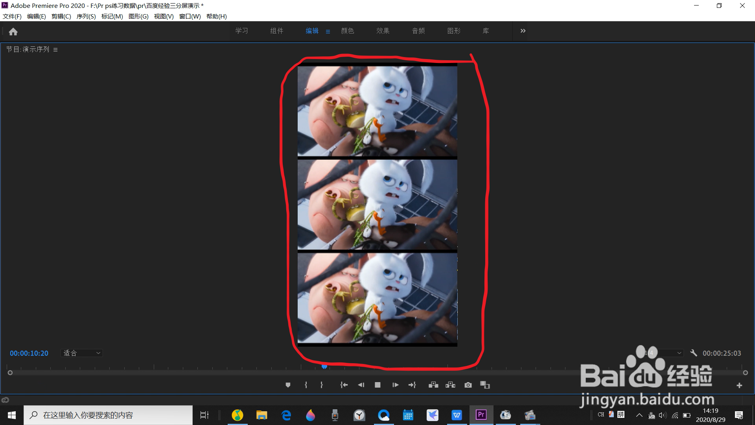Toggle the comparison view button
Screen dimensions: 755x425
click(485, 385)
